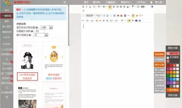182x108 pixels.
Task: Click the paperclip attachment icon
Action: click(83, 11)
